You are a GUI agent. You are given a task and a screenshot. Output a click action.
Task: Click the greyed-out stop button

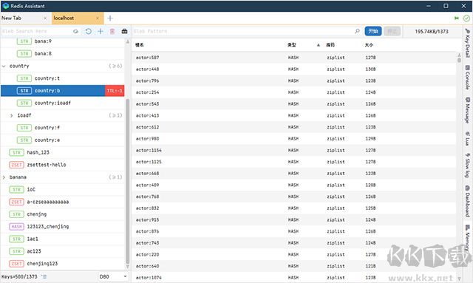click(x=392, y=31)
